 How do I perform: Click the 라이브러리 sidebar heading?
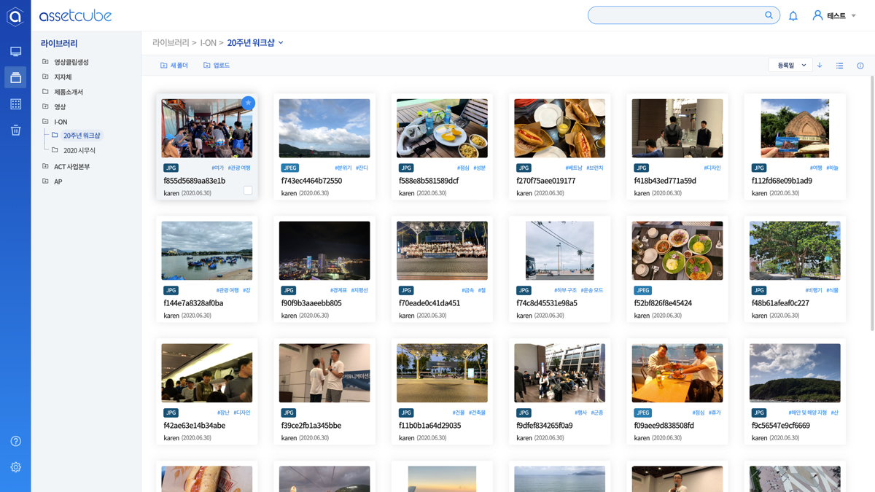59,44
